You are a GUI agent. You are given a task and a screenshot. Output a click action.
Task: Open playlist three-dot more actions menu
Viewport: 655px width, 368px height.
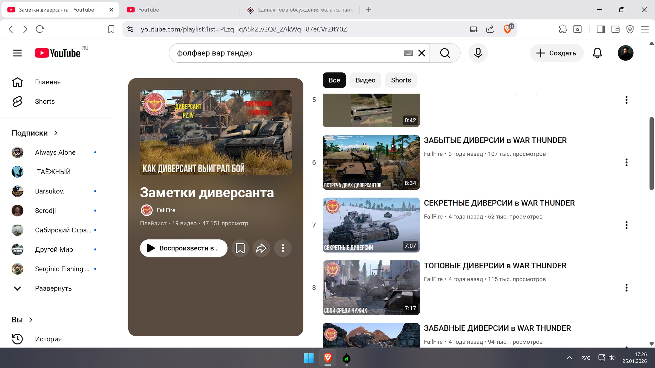coord(283,248)
